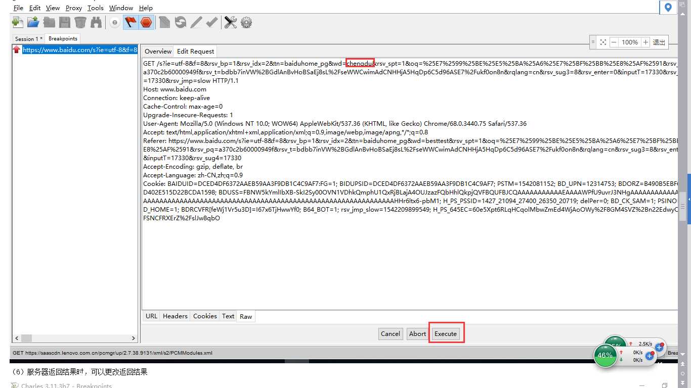Image resolution: width=691 pixels, height=388 pixels.
Task: Switch to the Session 1 tab
Action: (x=29, y=39)
